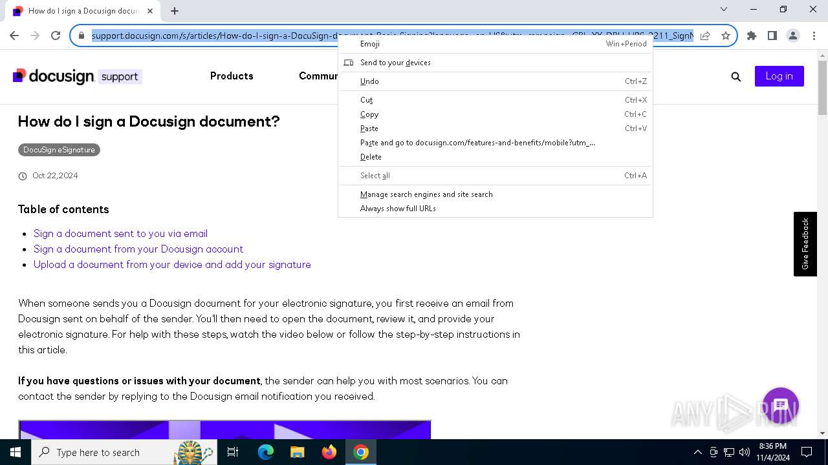Choose Copy in context menu

click(x=495, y=114)
